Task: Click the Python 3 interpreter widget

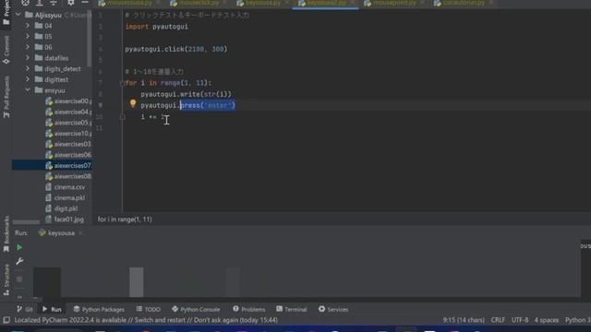Action: [577, 320]
